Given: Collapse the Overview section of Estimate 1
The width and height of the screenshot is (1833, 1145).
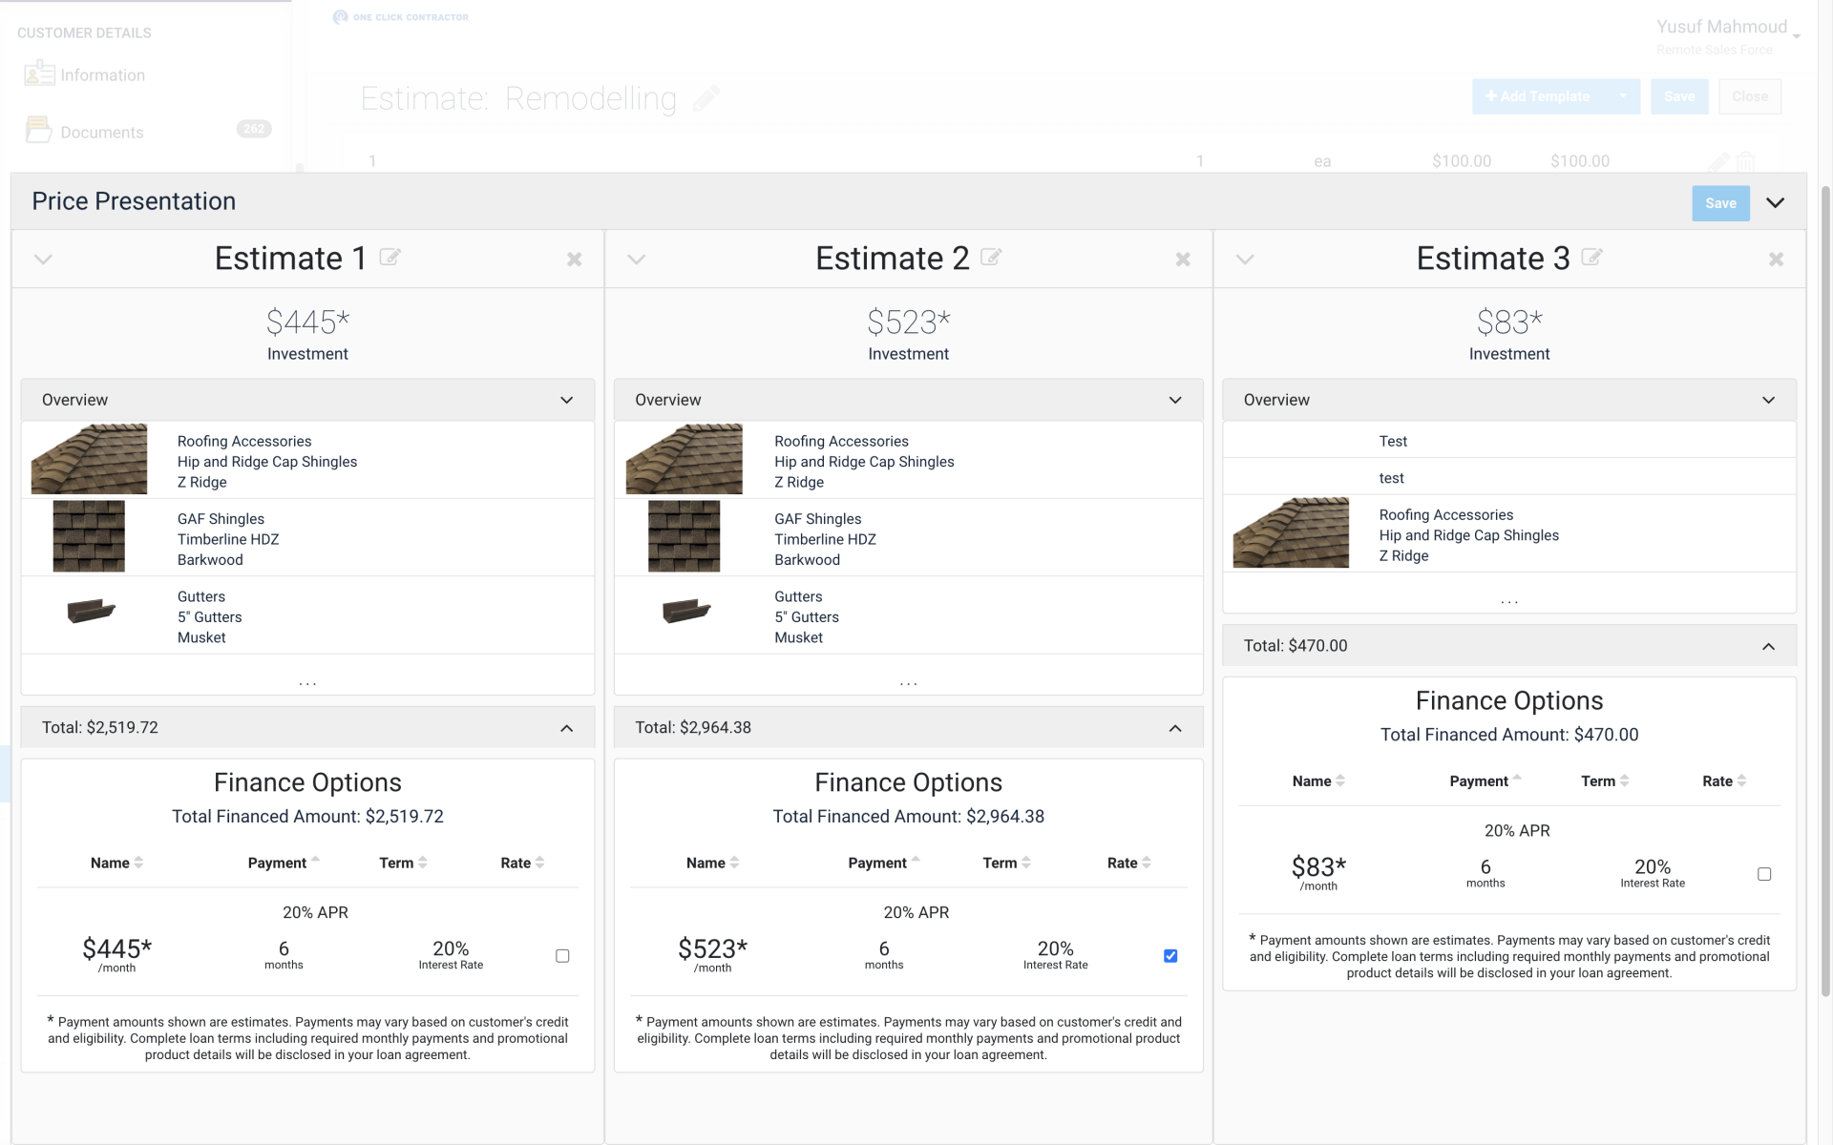Looking at the screenshot, I should coord(565,400).
